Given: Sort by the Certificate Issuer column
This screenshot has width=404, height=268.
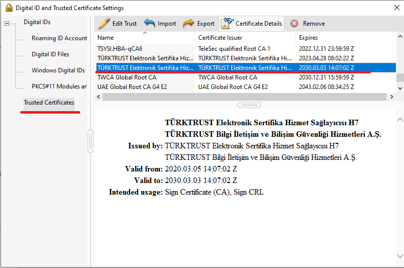Looking at the screenshot, I should pos(245,38).
